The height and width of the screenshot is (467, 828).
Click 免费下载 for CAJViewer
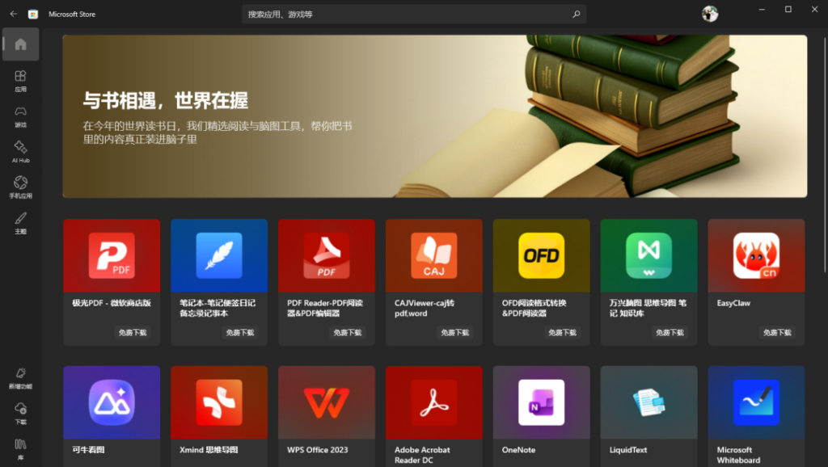coord(455,332)
